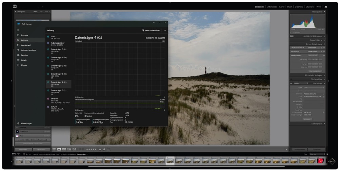This screenshot has width=339, height=171.
Task: Switch to the Entwickeln module
Action: click(x=272, y=7)
